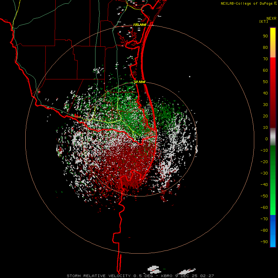This screenshot has width=278, height=278.
Task: Click the NEXR label above the color scale
Action: pos(271,19)
